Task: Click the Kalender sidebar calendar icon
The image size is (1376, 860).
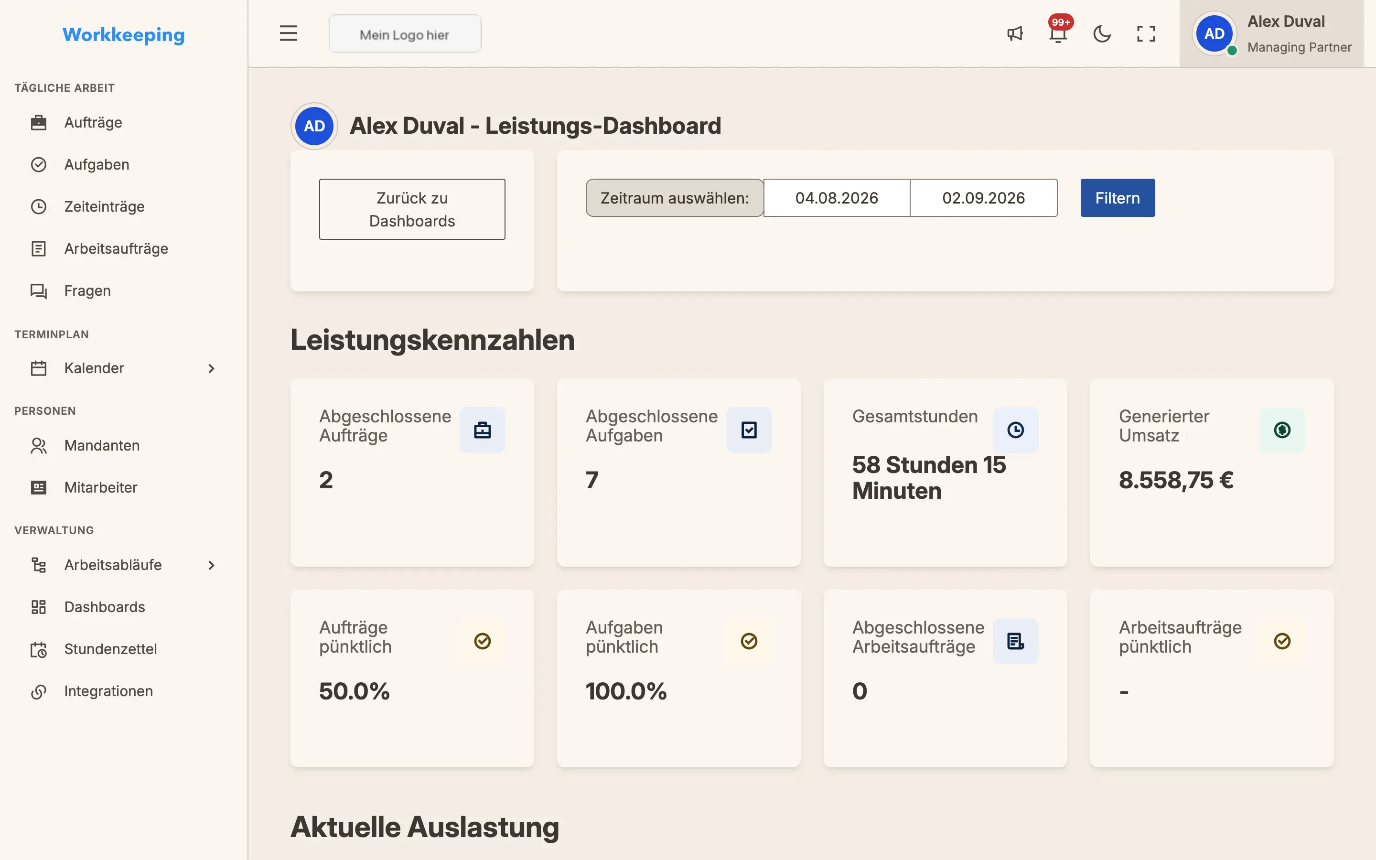Action: coord(39,368)
